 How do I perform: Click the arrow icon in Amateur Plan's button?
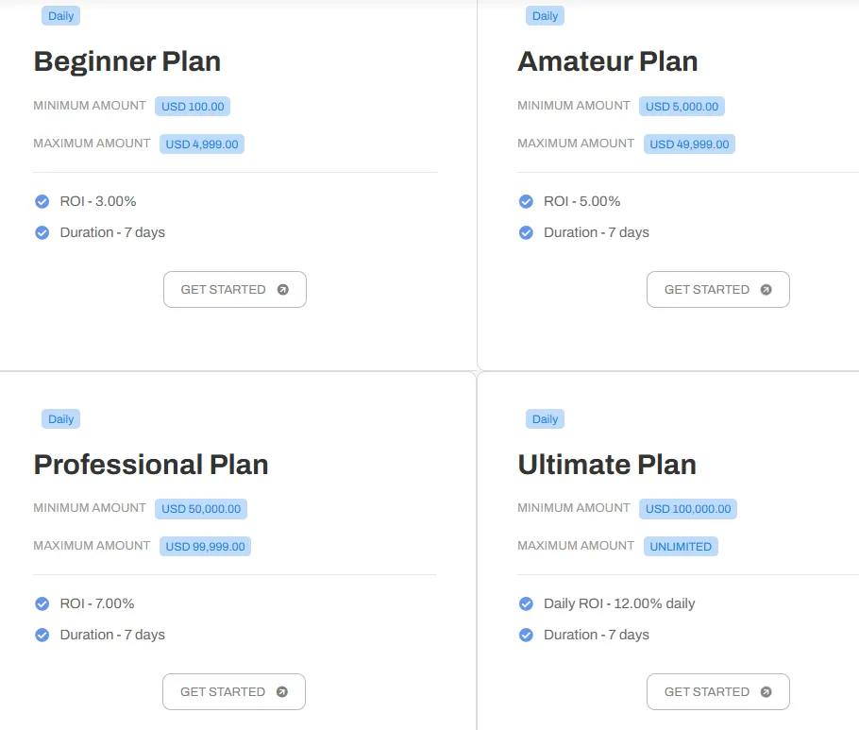click(x=766, y=290)
